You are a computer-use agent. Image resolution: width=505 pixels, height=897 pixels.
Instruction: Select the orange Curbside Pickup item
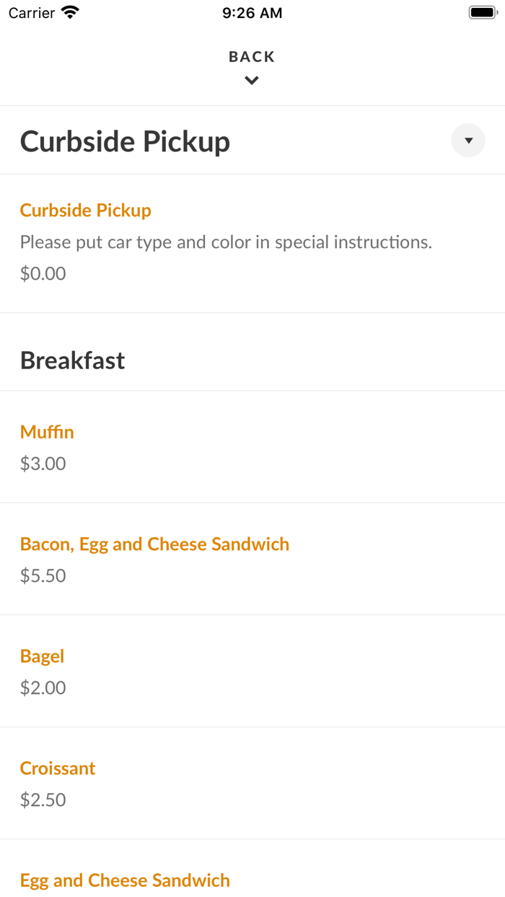point(85,211)
